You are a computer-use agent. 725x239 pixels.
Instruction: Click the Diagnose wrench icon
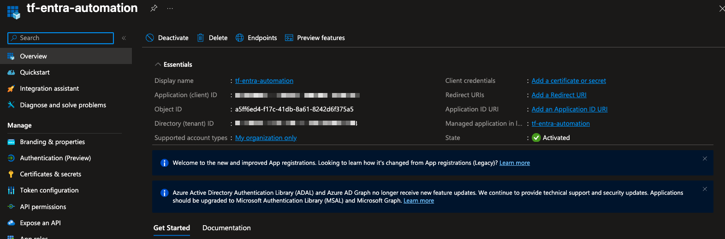[11, 105]
